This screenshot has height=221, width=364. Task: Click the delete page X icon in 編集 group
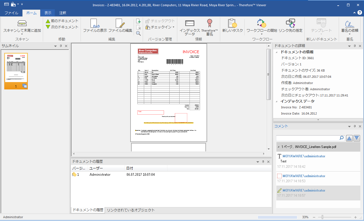point(138,27)
